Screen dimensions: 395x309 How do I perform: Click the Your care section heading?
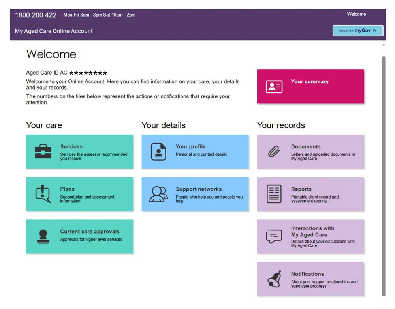click(44, 125)
